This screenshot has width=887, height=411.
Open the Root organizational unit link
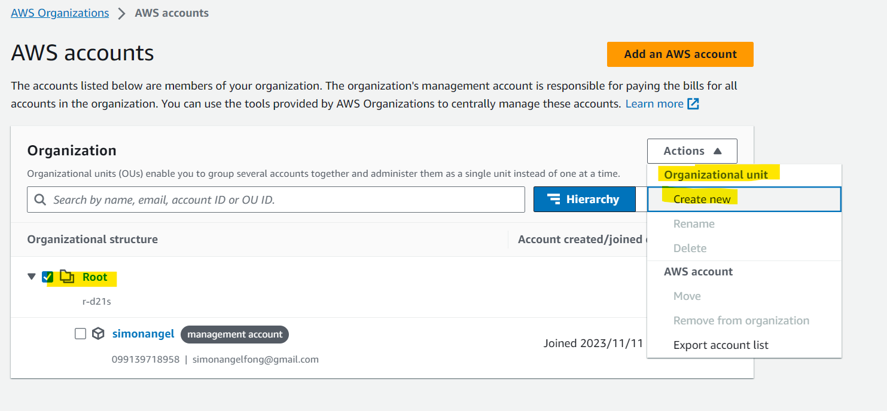coord(95,277)
